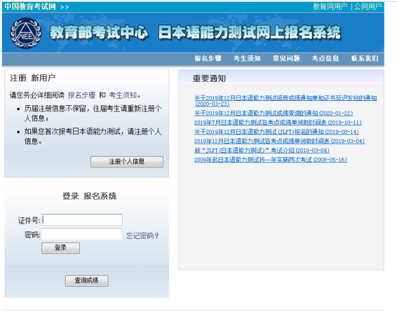Focus the 证件号 input field

click(x=82, y=220)
